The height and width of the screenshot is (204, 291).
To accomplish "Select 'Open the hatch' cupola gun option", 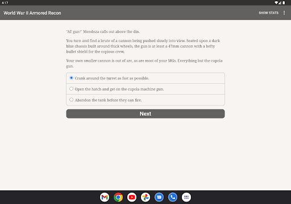I will click(145, 89).
